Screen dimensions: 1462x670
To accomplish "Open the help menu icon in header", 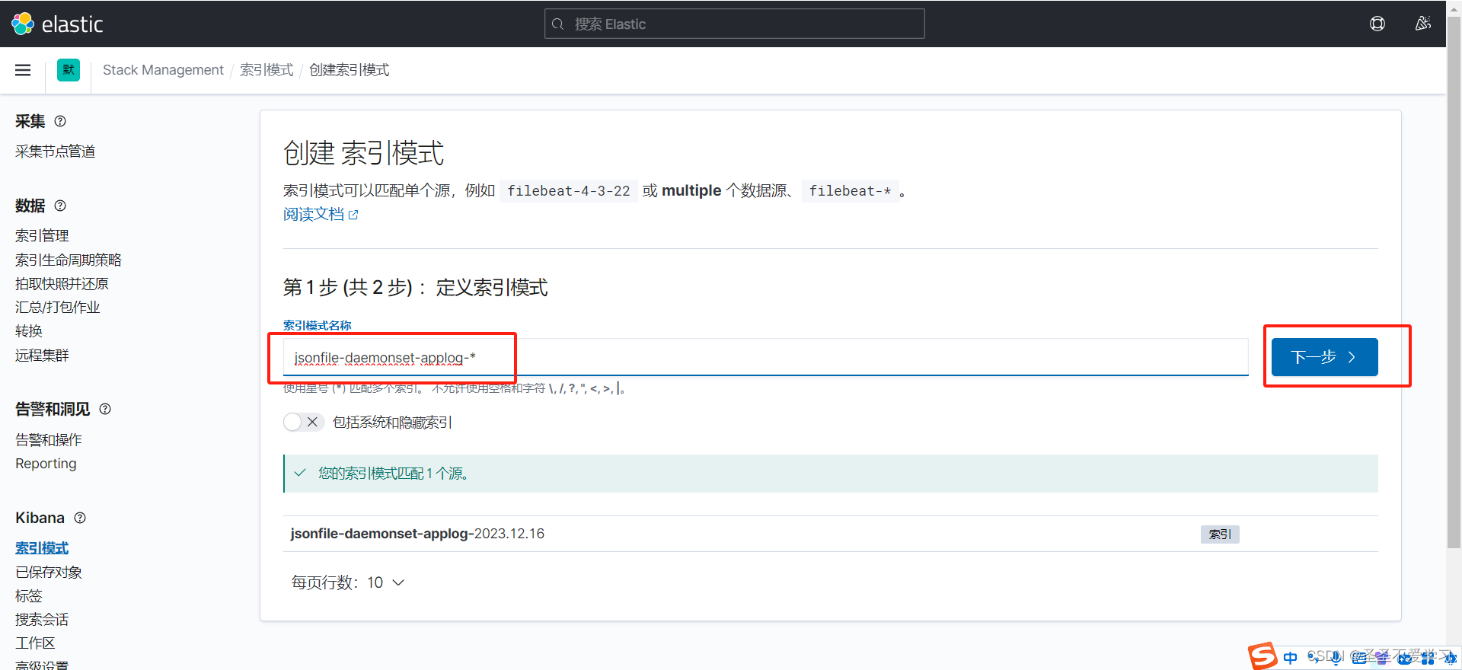I will [x=1377, y=24].
